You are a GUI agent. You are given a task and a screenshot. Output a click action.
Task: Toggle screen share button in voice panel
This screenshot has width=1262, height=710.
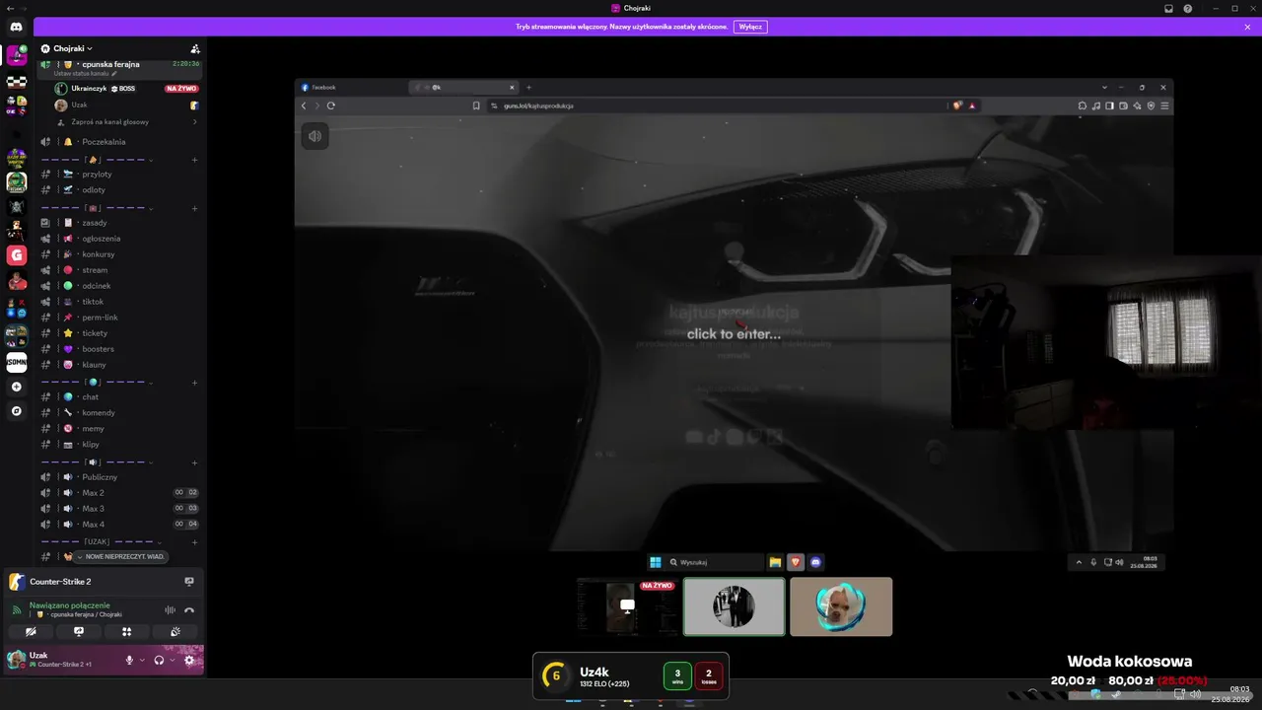(x=79, y=631)
